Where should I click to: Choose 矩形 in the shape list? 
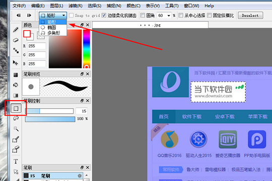click(x=53, y=22)
